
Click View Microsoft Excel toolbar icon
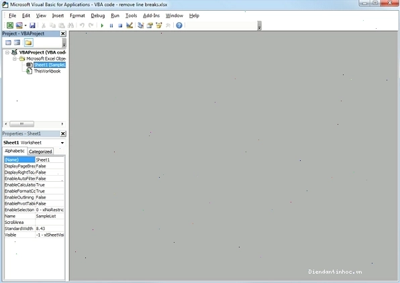click(x=10, y=25)
